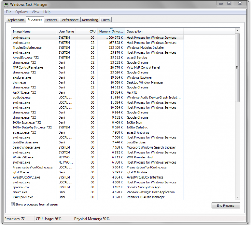The height and width of the screenshot is (225, 251).
Task: Select chrome.exe using 23 260 K
Action: click(97, 72)
